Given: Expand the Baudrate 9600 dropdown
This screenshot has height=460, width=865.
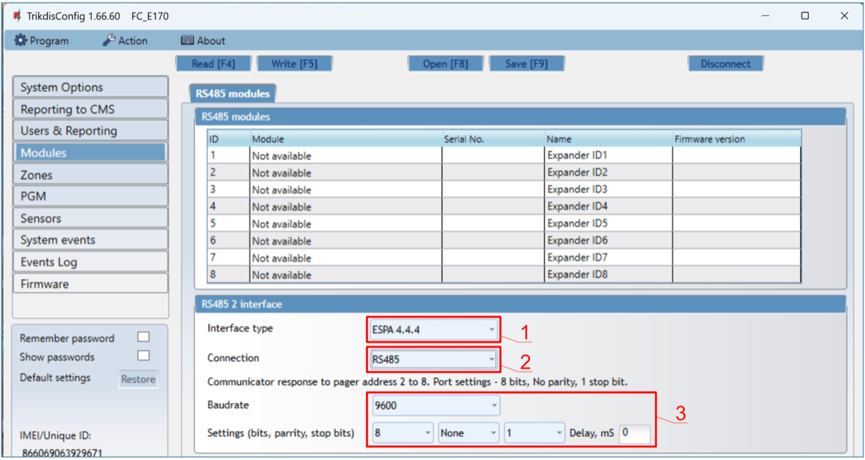Looking at the screenshot, I should coord(435,406).
